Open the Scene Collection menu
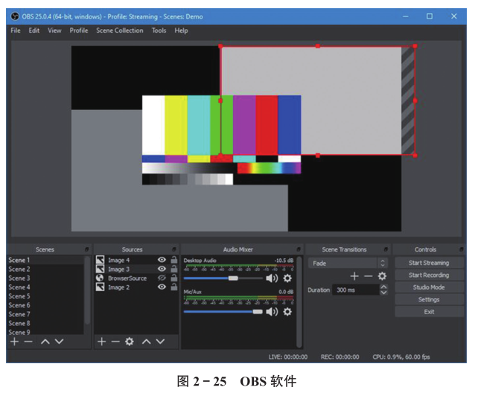 click(119, 31)
